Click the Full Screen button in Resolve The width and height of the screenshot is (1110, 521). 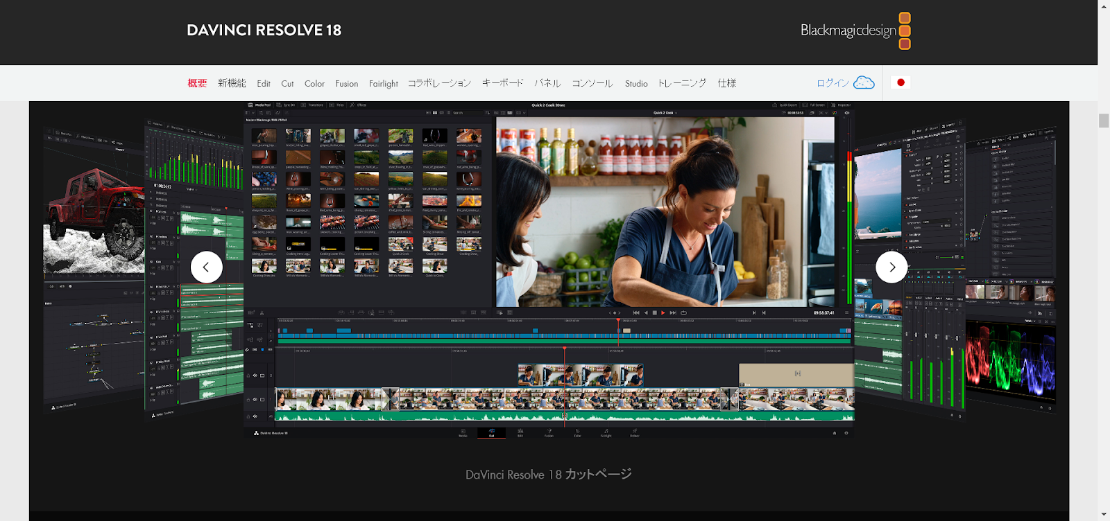click(814, 105)
